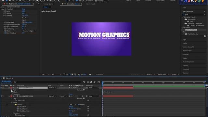This screenshot has width=208, height=117.
Task: Click the Spinning angle dial
Action: pyautogui.click(x=24, y=19)
